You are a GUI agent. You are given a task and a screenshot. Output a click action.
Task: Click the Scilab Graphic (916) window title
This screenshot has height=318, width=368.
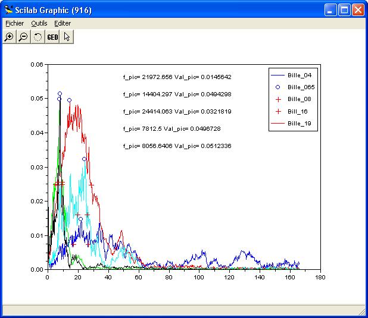[x=53, y=10]
